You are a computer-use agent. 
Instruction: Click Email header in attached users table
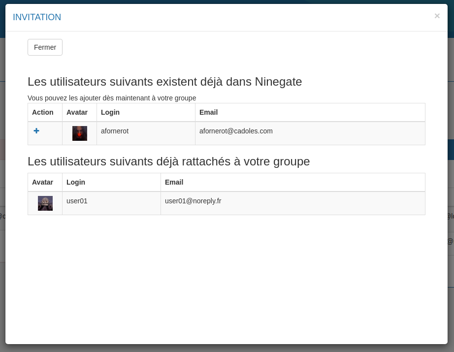pos(174,182)
